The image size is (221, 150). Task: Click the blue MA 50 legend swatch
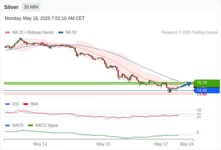[x=61, y=33]
